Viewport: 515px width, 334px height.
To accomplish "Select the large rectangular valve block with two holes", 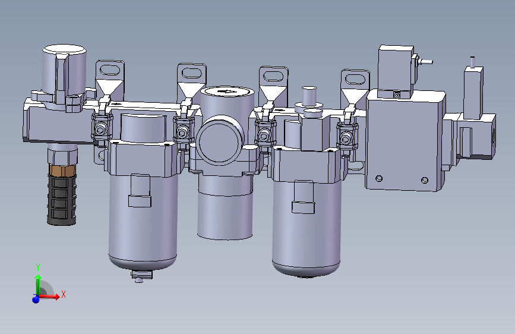I will coord(405,141).
